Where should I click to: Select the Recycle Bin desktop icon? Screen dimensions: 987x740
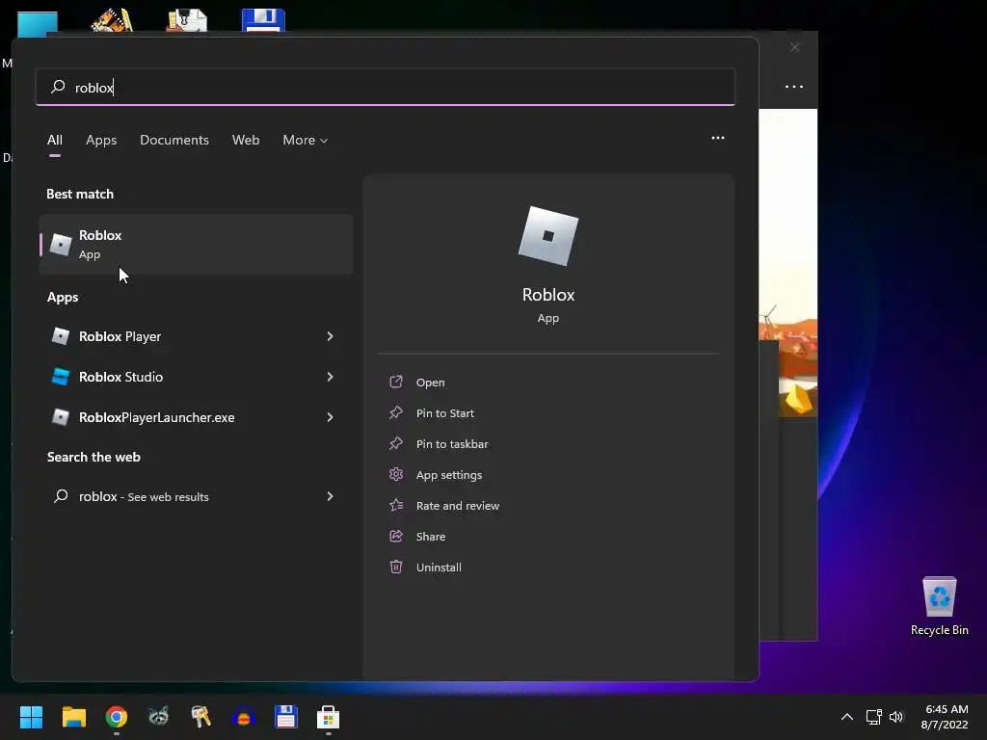pos(939,606)
